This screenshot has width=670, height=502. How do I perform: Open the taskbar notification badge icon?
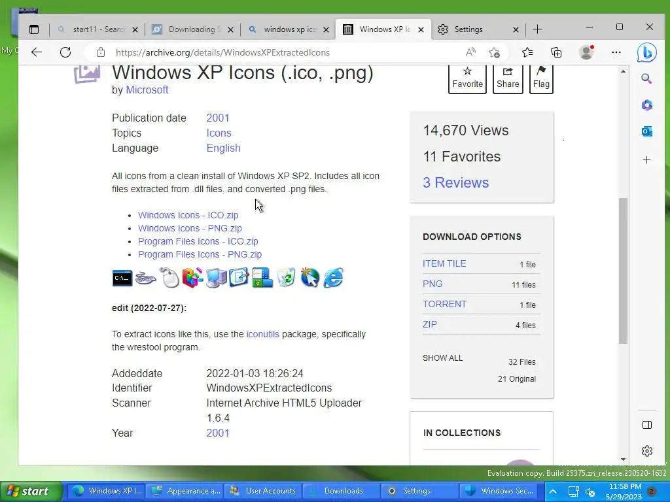coord(652,492)
